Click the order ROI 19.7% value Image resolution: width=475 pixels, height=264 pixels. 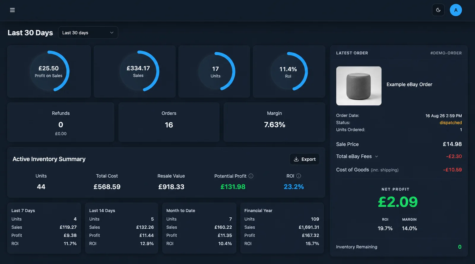[x=385, y=228]
